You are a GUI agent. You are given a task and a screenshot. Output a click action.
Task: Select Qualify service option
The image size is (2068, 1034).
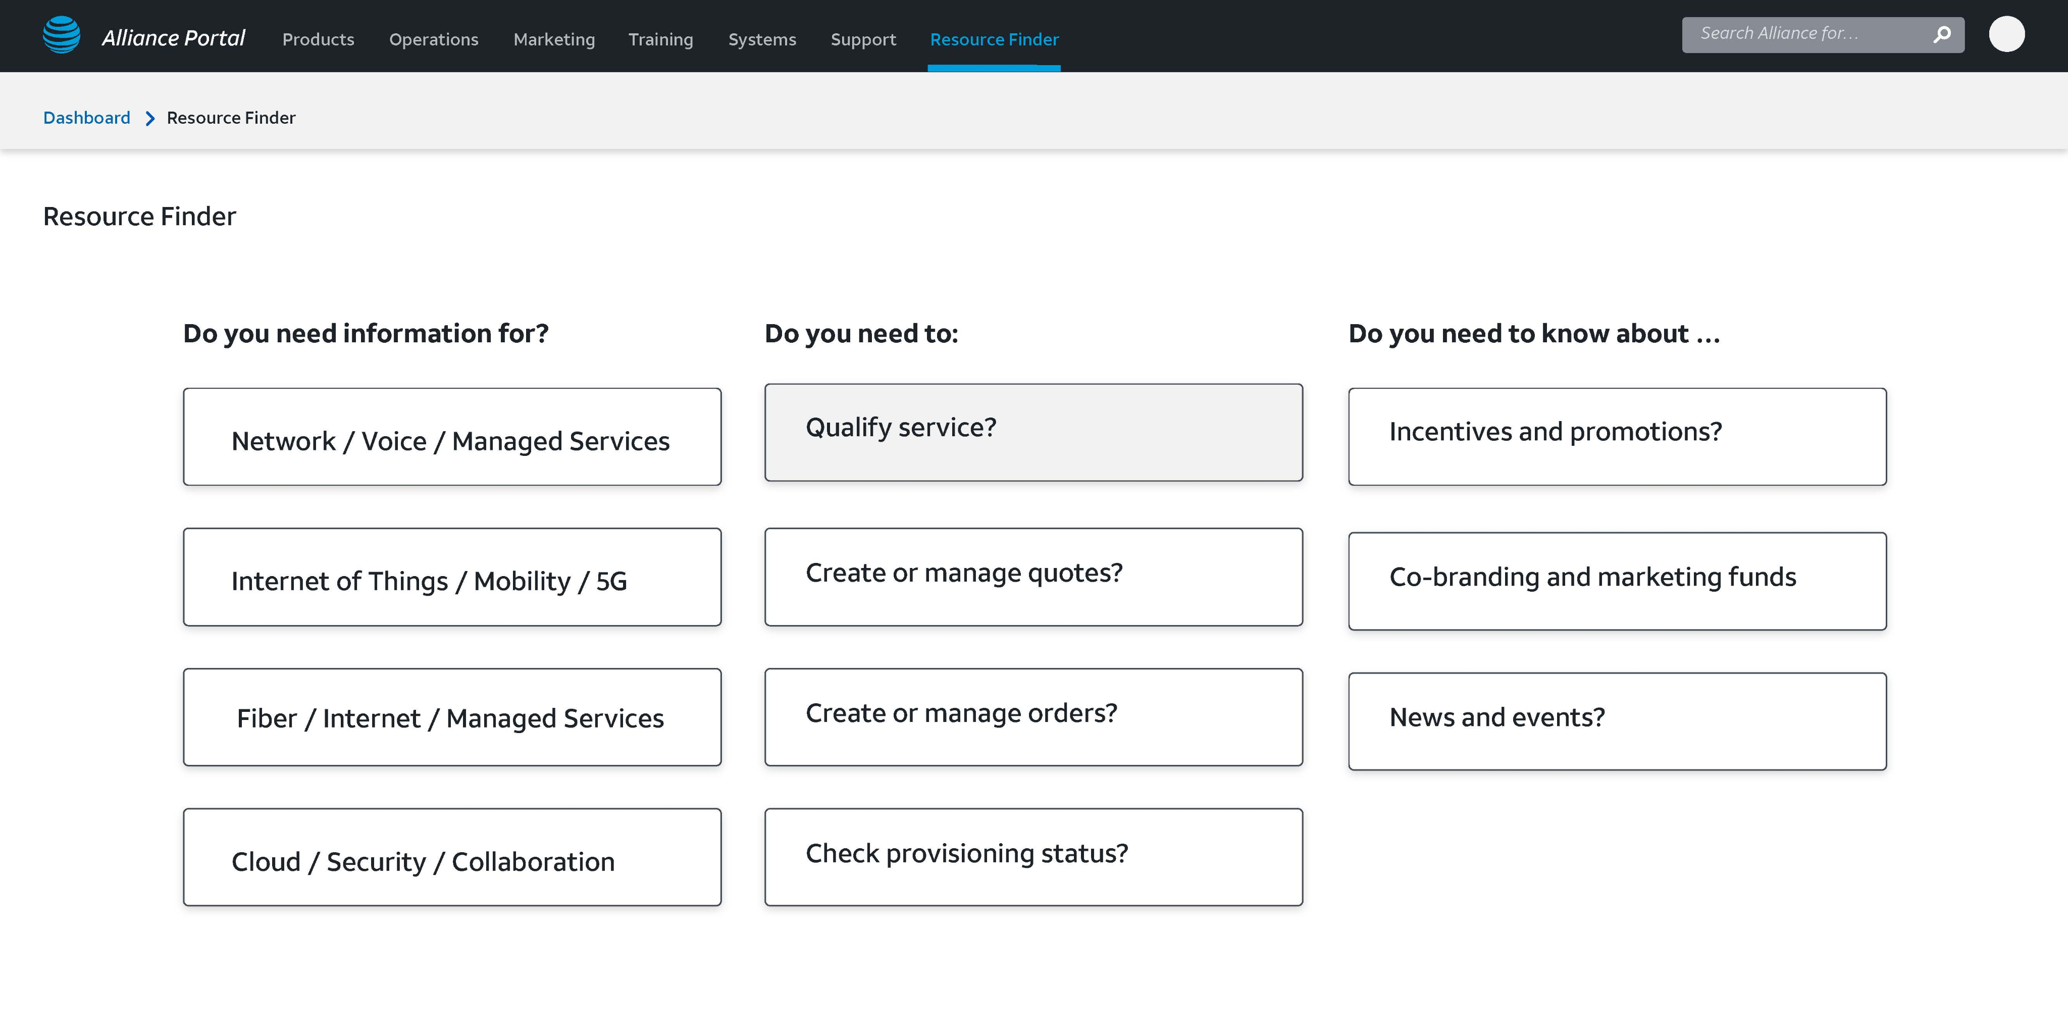pos(1033,433)
